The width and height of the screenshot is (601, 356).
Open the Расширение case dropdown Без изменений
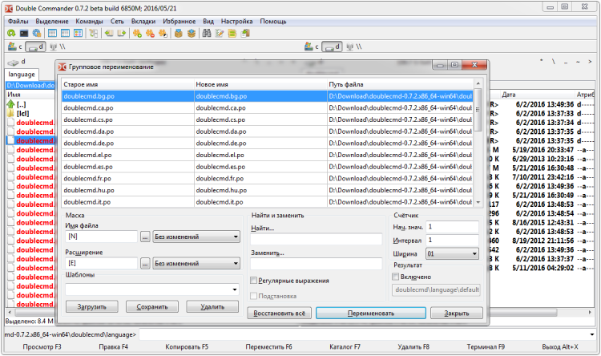(x=196, y=263)
